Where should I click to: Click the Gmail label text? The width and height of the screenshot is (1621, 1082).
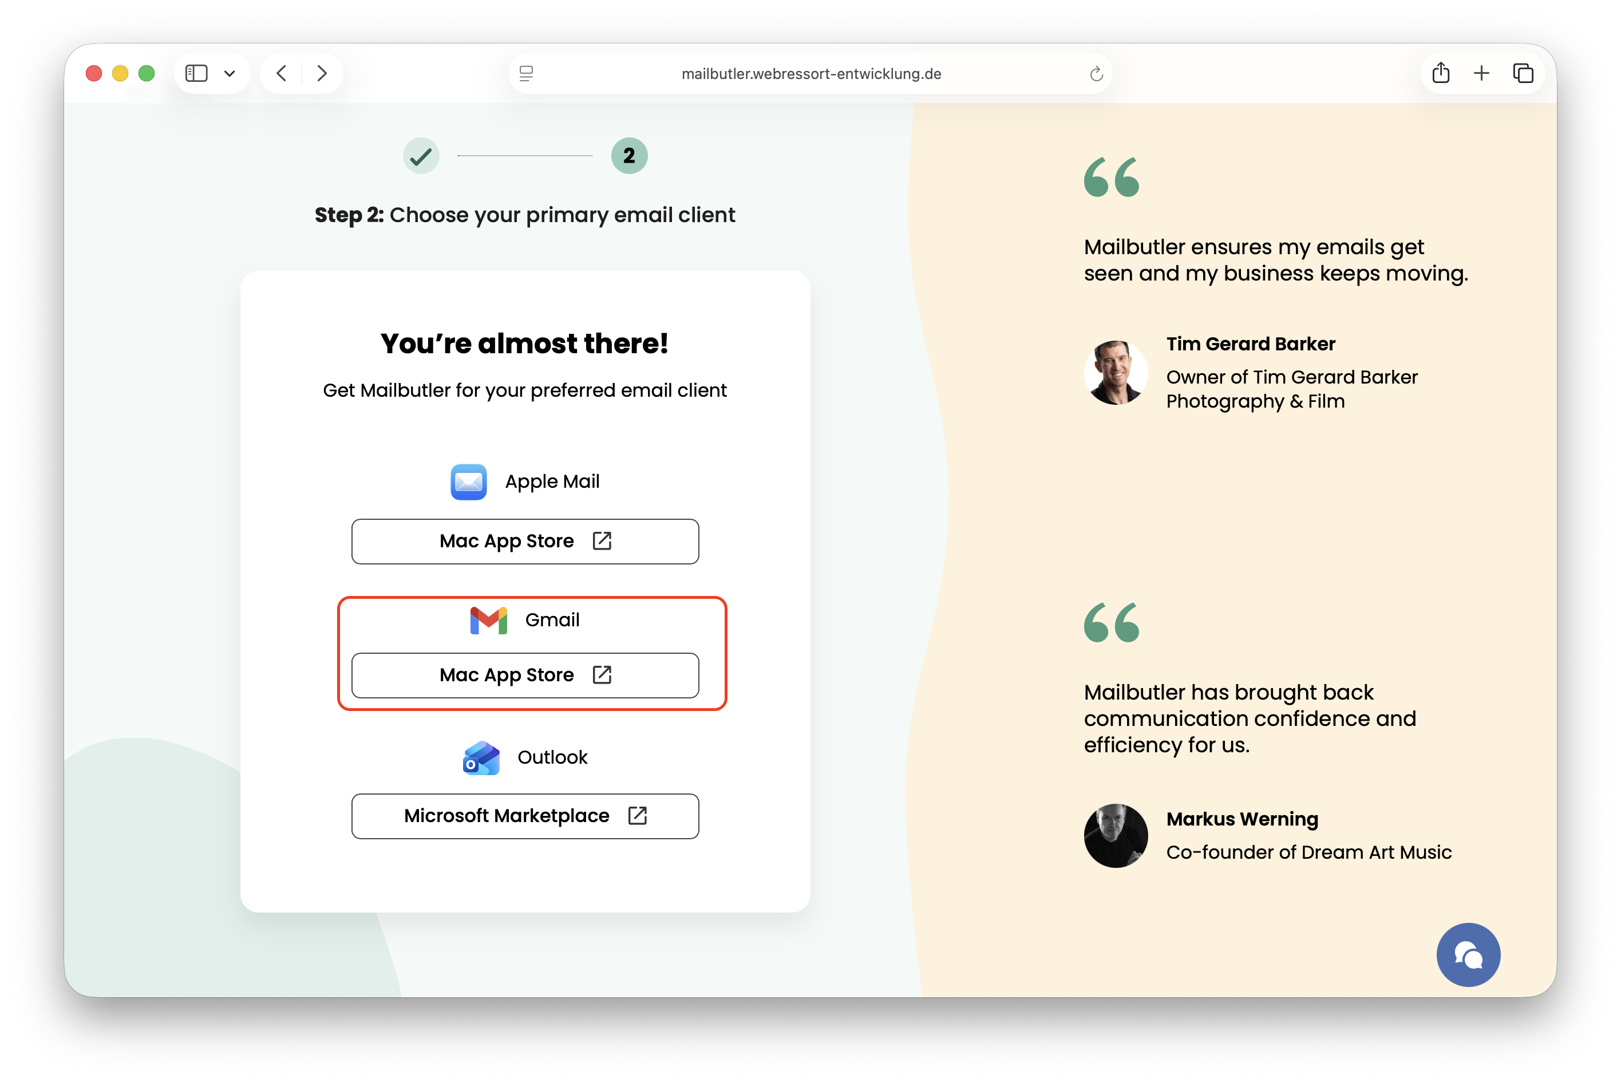tap(552, 621)
